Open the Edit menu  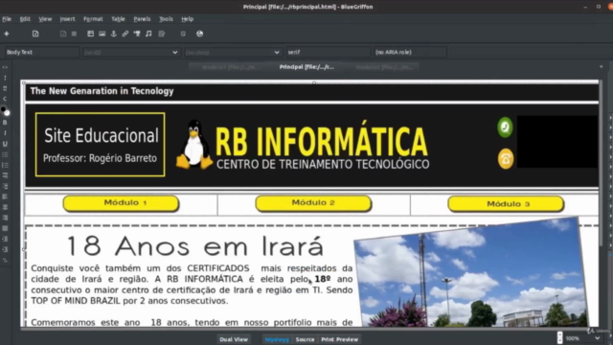(x=25, y=19)
